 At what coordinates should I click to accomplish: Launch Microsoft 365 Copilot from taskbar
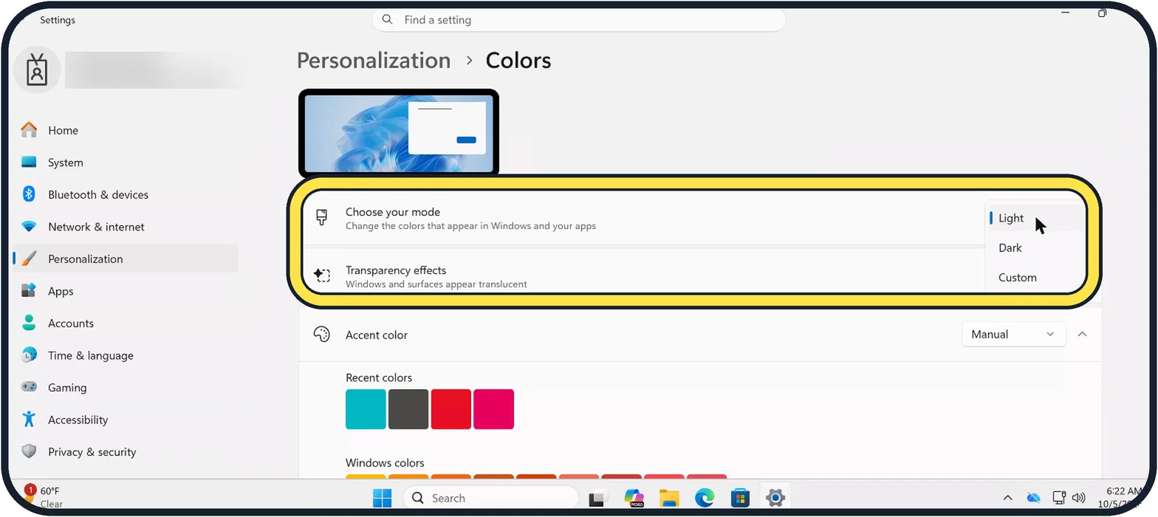(634, 498)
